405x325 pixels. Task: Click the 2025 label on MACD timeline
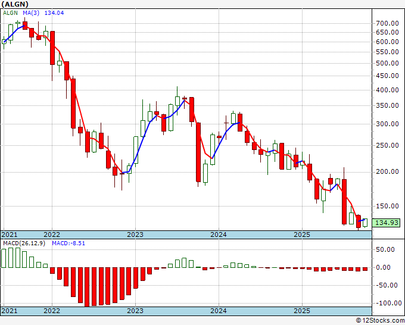(x=302, y=311)
